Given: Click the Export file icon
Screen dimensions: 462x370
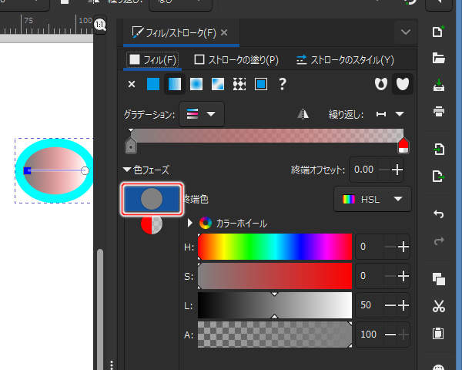Looking at the screenshot, I should coord(438,177).
